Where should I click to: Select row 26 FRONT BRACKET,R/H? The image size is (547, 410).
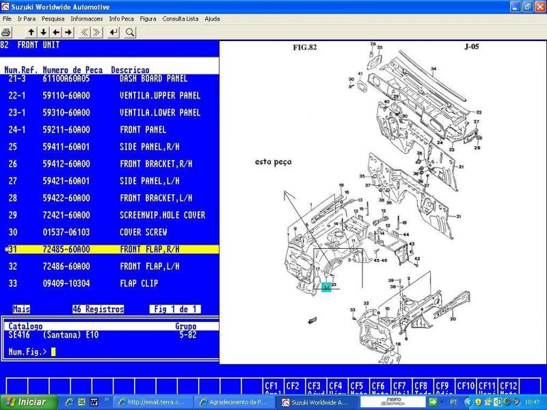tap(109, 164)
